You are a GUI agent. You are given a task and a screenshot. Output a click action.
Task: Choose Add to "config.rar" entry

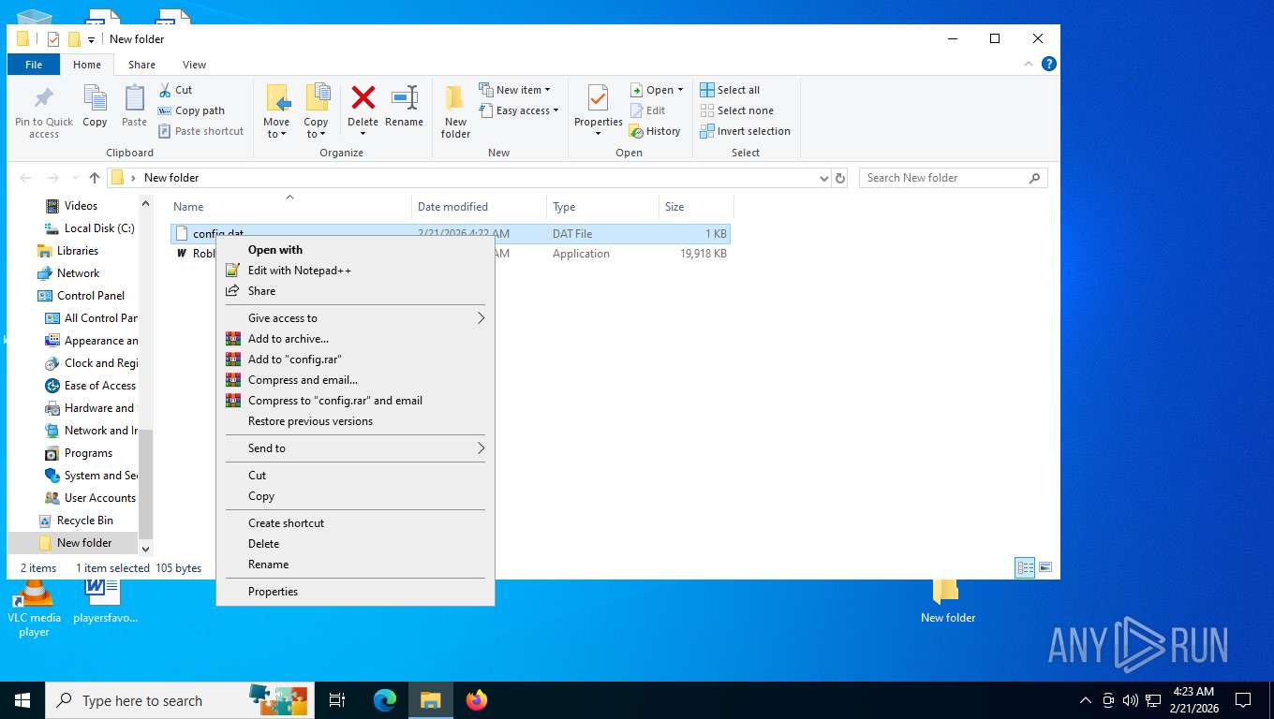pos(355,359)
